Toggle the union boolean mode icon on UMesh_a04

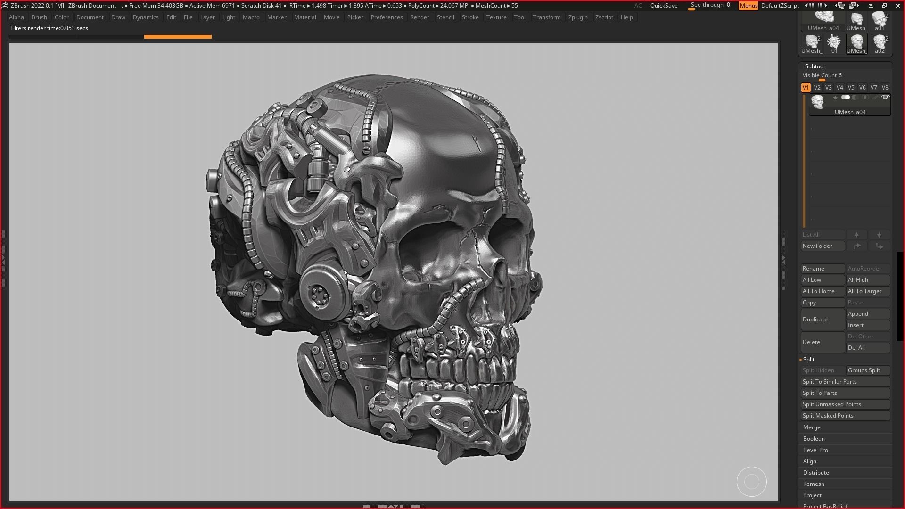[846, 98]
